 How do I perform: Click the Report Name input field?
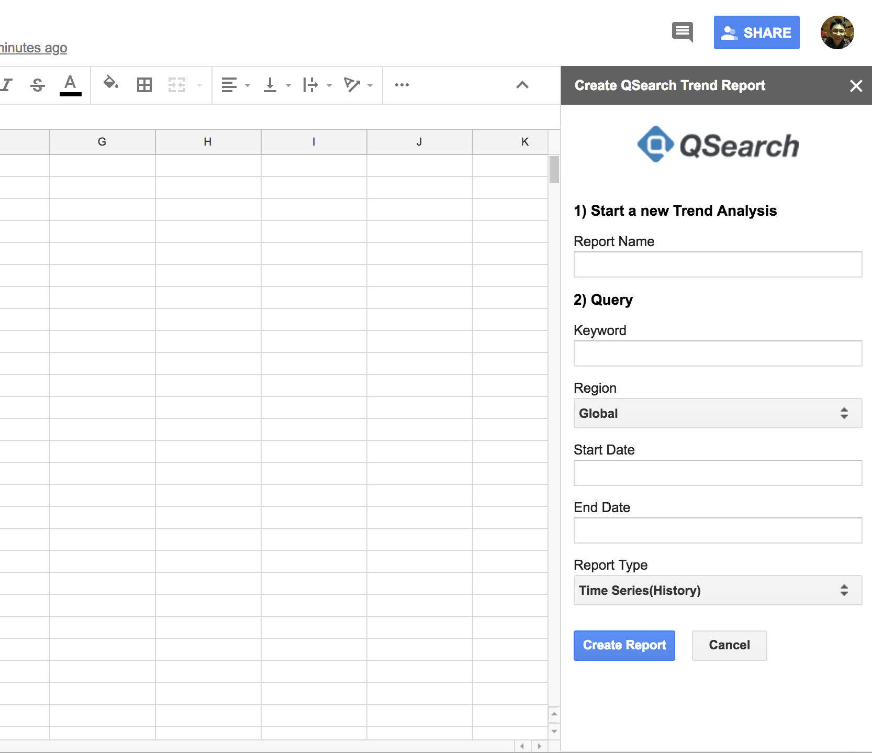[718, 264]
